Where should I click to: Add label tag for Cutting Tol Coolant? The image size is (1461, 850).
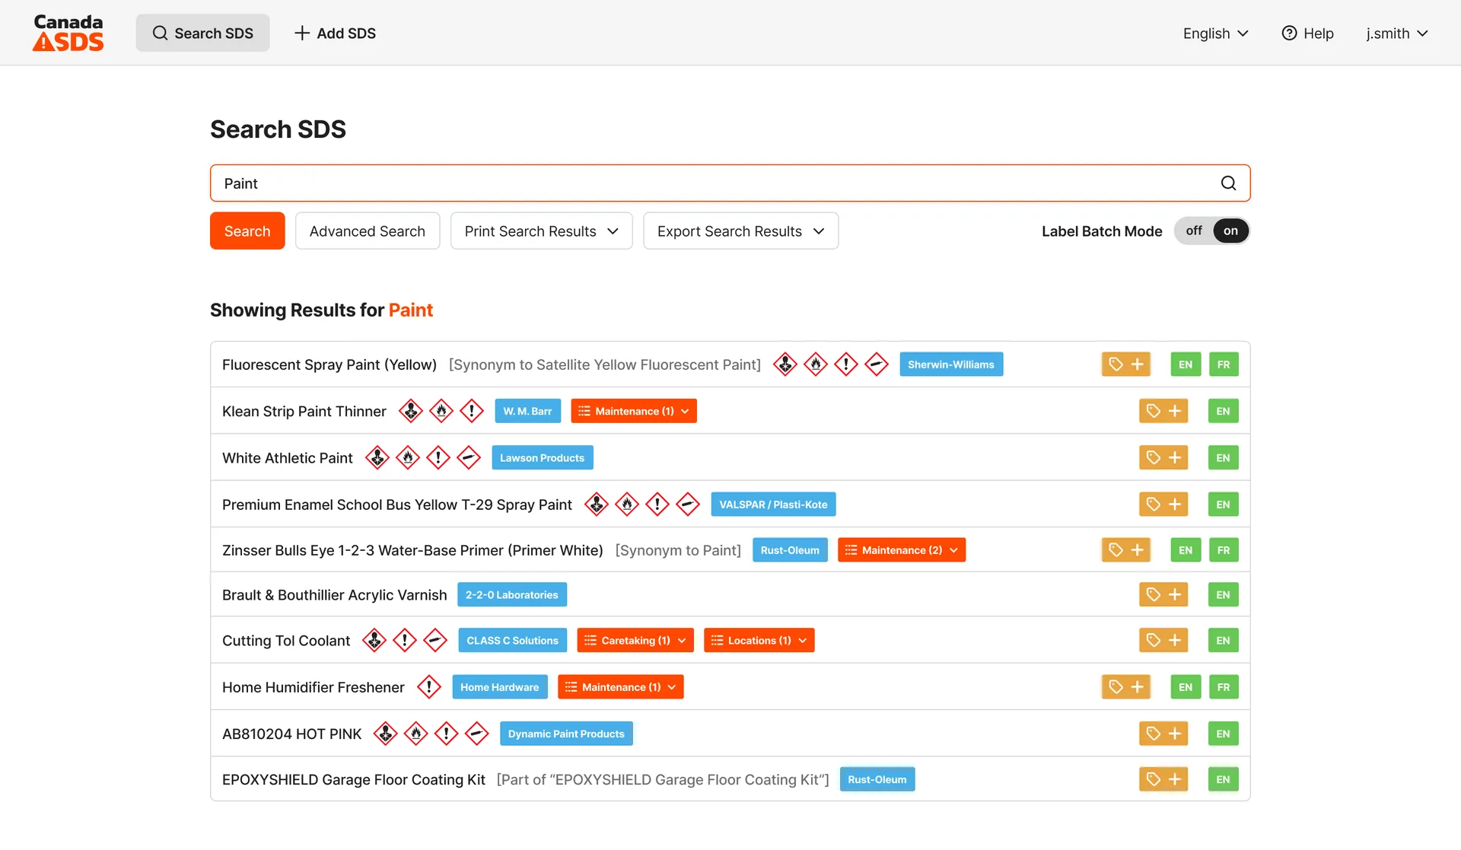(1163, 640)
